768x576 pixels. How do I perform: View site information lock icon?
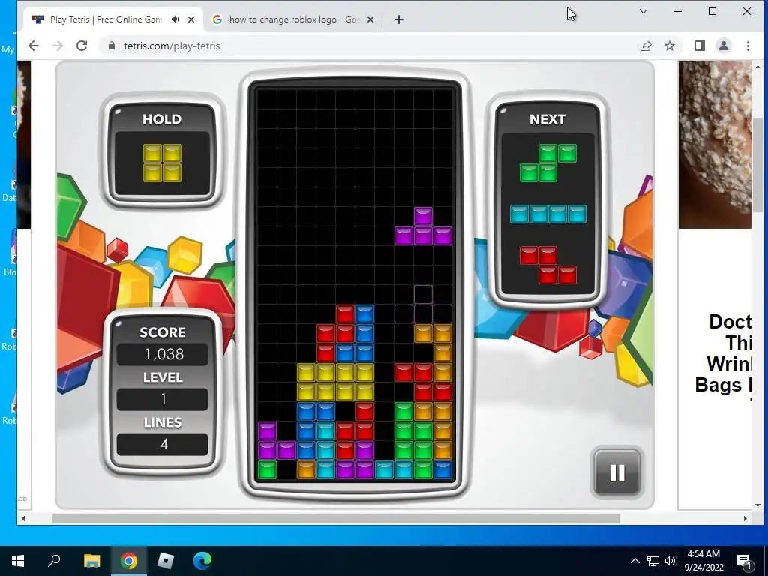(x=112, y=46)
